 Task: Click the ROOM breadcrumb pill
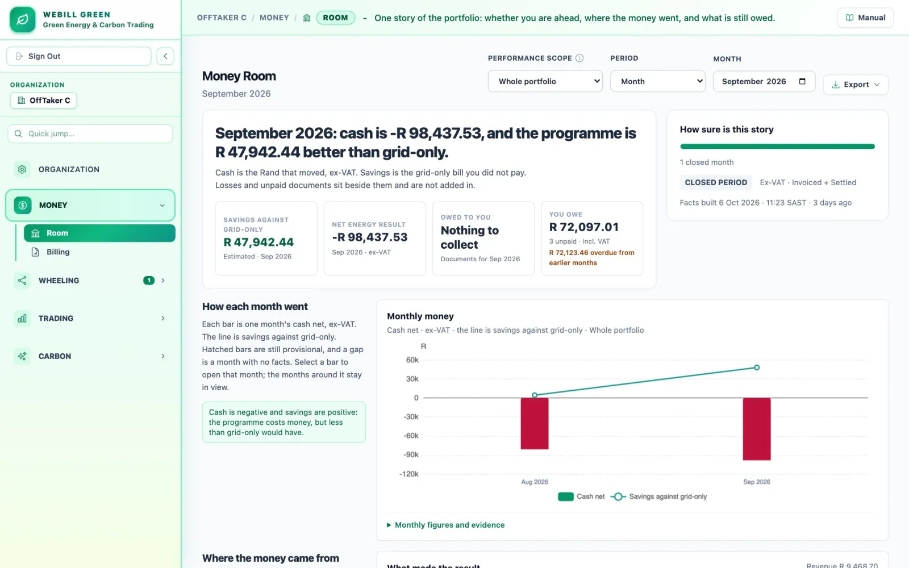pyautogui.click(x=335, y=18)
